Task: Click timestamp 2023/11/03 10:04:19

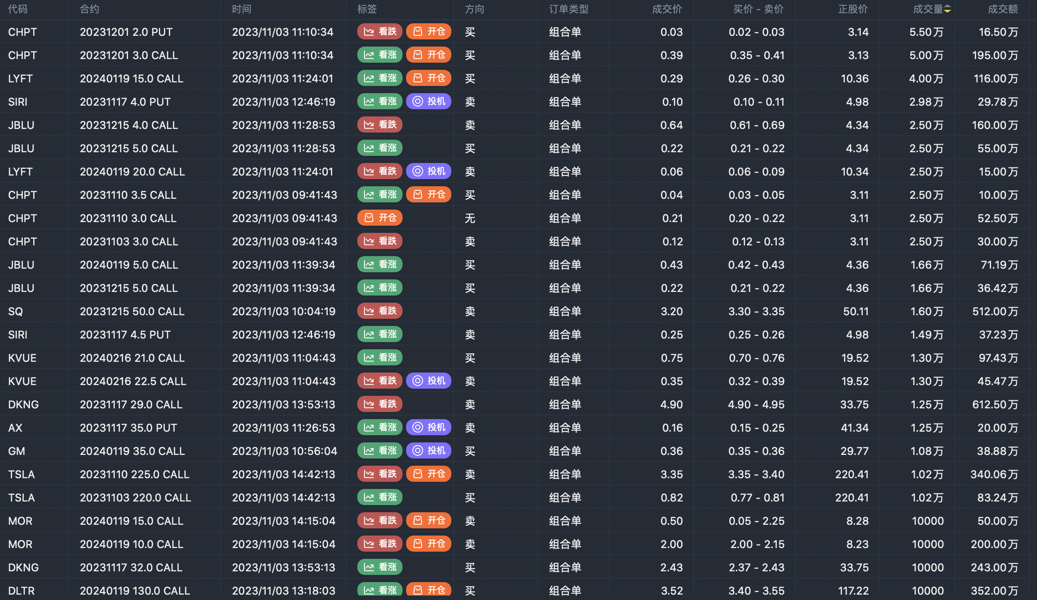Action: pyautogui.click(x=283, y=311)
